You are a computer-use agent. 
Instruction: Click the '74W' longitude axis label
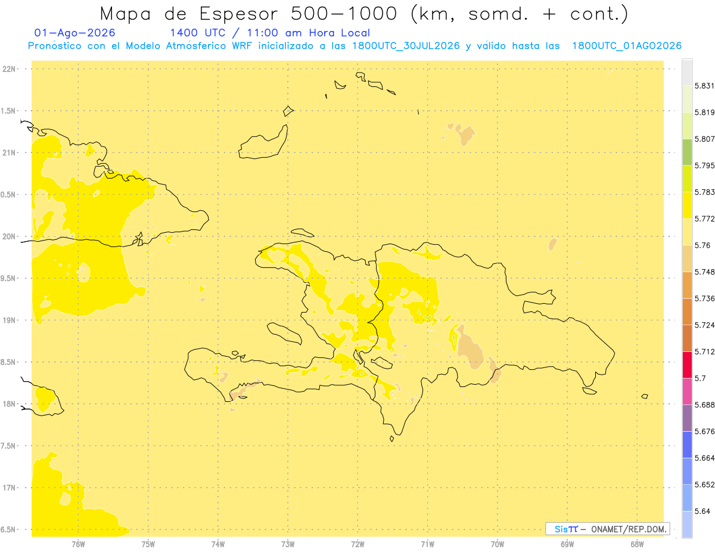click(218, 544)
